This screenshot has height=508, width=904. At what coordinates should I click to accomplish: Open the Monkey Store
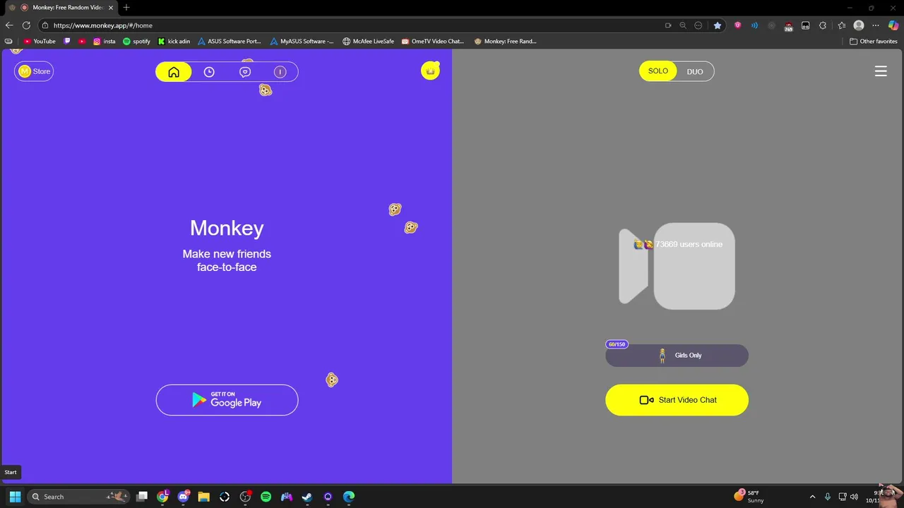[x=34, y=71]
